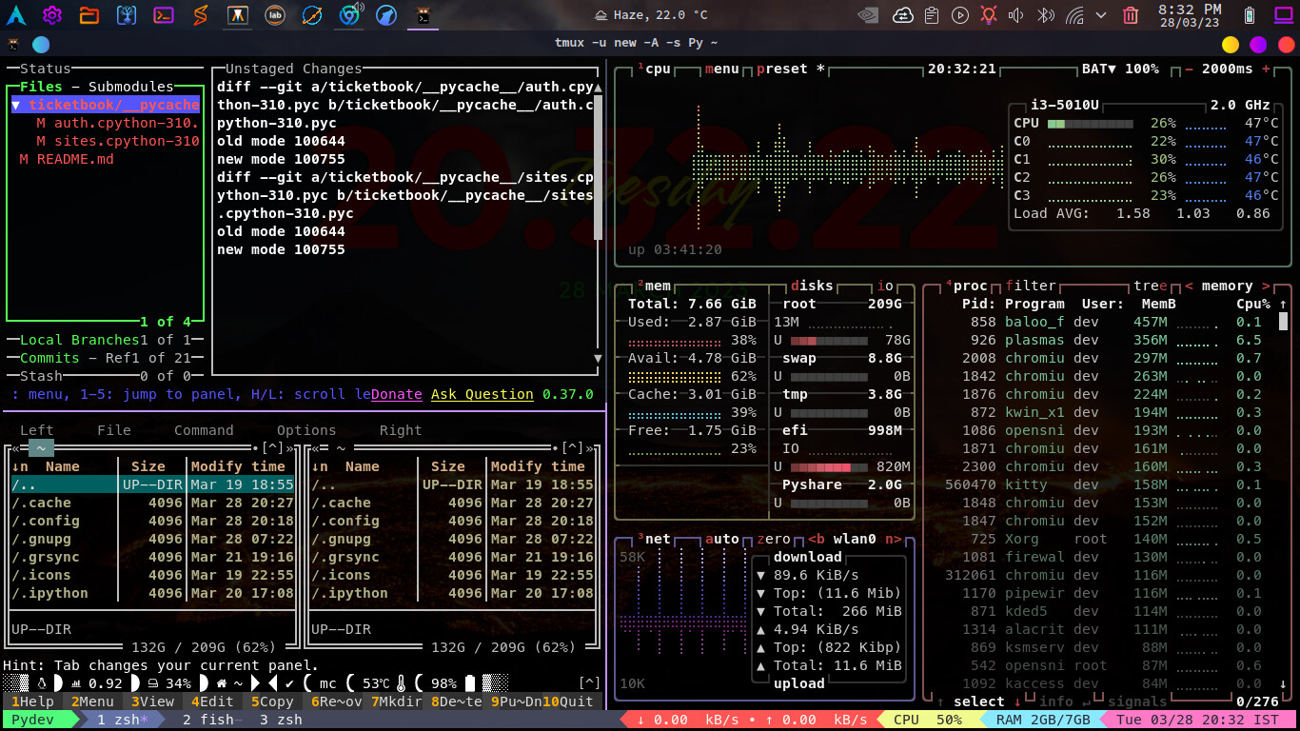Select /.config row in left mc panel

(152, 521)
